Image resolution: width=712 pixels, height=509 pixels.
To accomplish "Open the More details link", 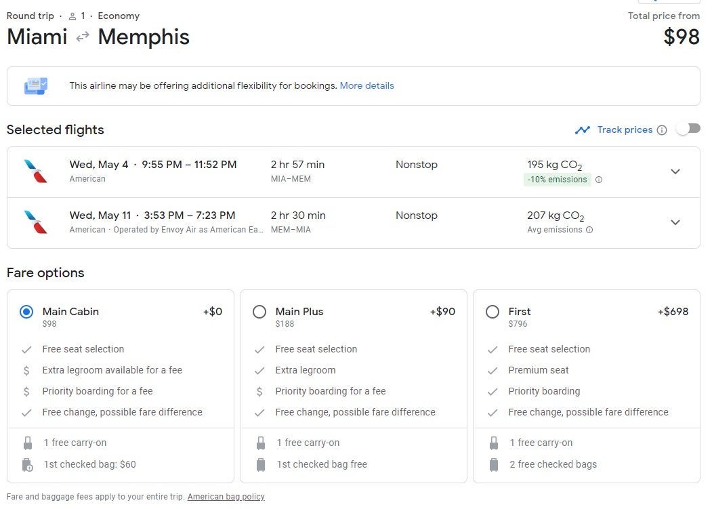I will pos(367,86).
